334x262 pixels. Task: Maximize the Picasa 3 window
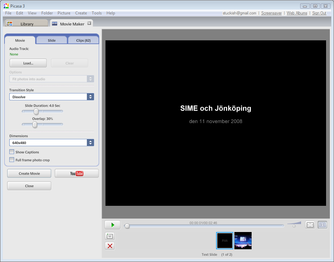click(315, 6)
